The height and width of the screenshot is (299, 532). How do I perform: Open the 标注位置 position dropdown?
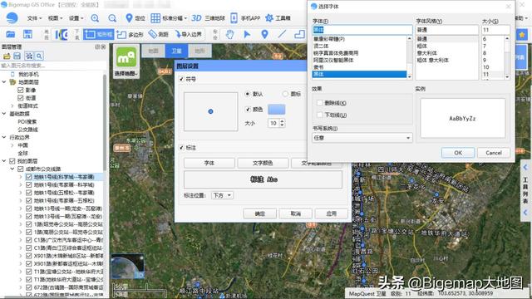coord(222,195)
